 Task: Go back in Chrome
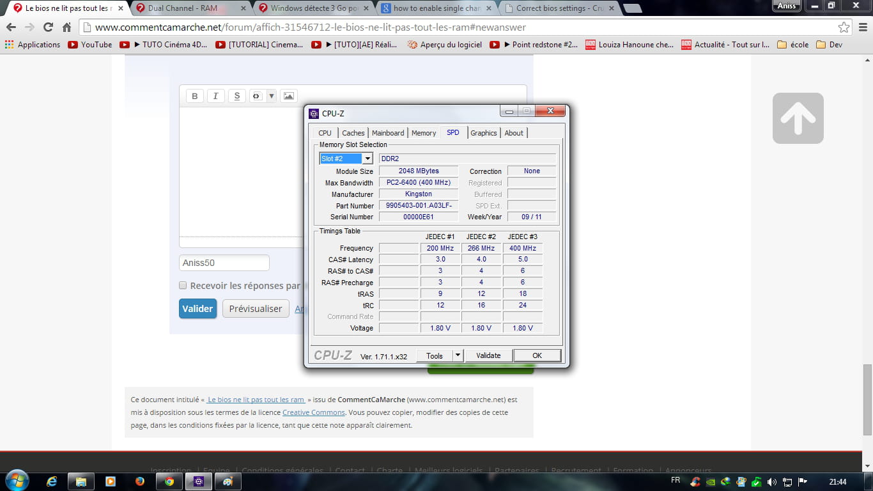11,27
